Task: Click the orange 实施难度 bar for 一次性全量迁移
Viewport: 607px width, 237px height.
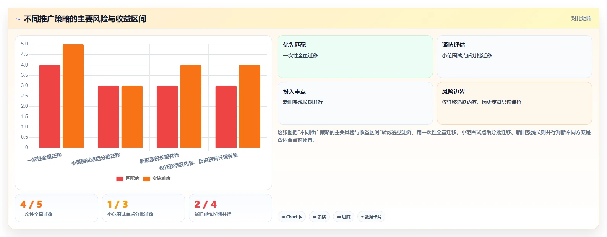Action: pyautogui.click(x=73, y=96)
